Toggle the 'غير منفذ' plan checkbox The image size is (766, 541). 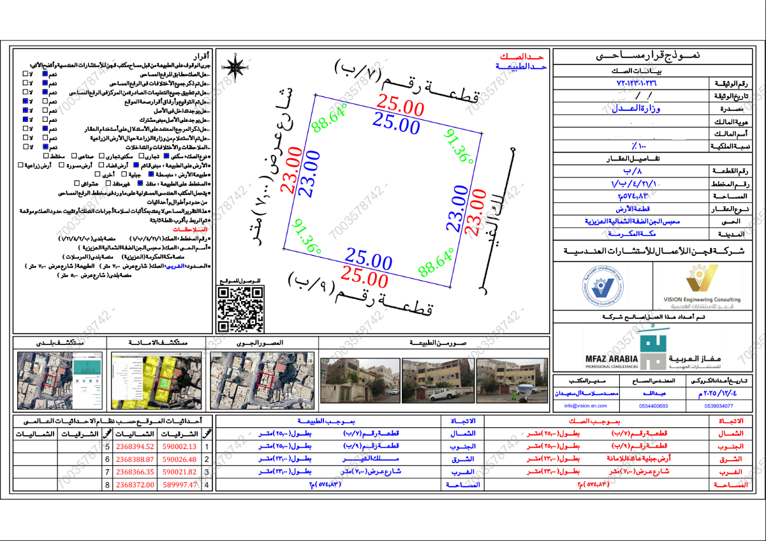click(x=108, y=183)
